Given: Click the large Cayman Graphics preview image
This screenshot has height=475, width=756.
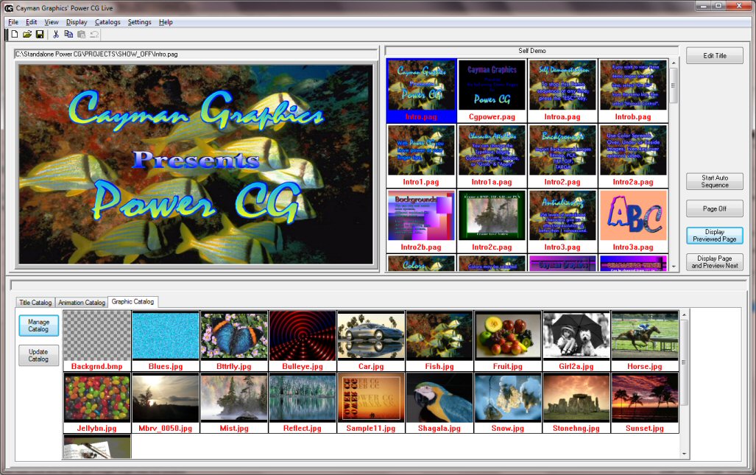Looking at the screenshot, I should coord(196,164).
